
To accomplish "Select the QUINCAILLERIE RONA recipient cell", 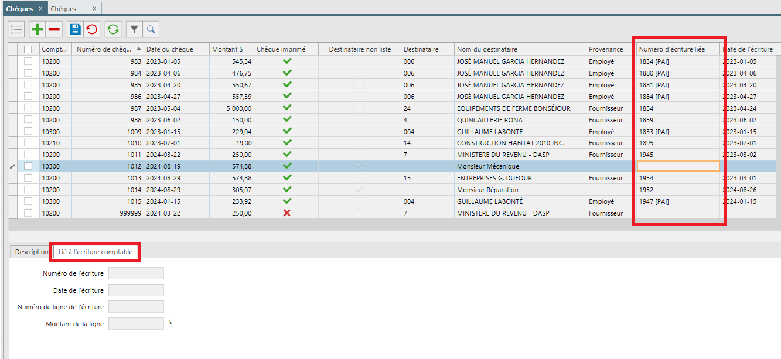I will click(x=520, y=120).
